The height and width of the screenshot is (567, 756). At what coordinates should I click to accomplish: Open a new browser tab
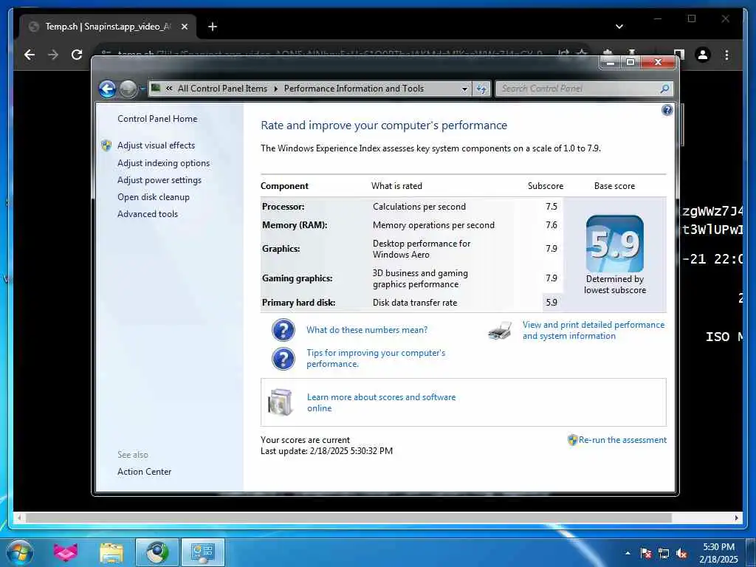click(x=212, y=27)
